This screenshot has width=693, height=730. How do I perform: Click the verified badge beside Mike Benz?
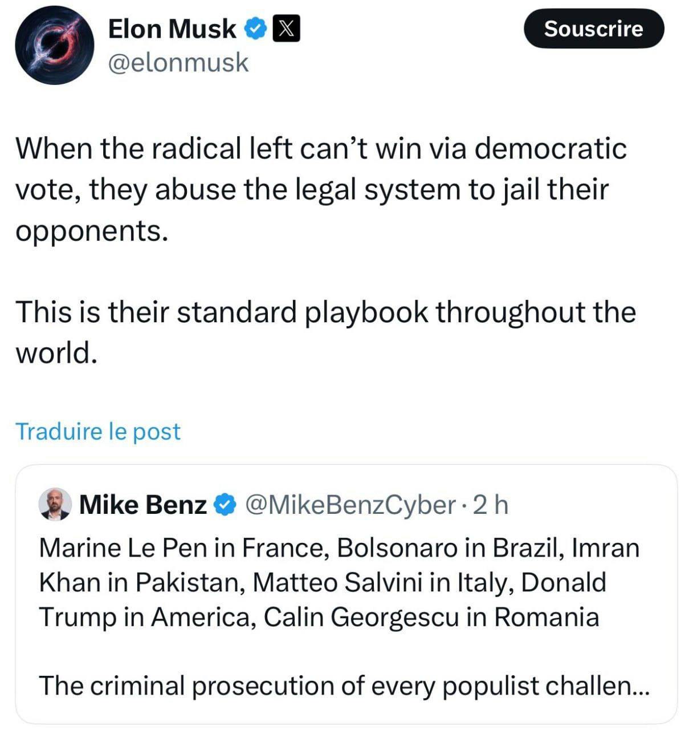[x=225, y=505]
